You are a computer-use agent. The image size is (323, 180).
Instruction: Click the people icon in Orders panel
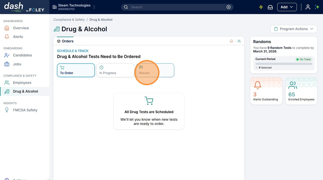239,41
